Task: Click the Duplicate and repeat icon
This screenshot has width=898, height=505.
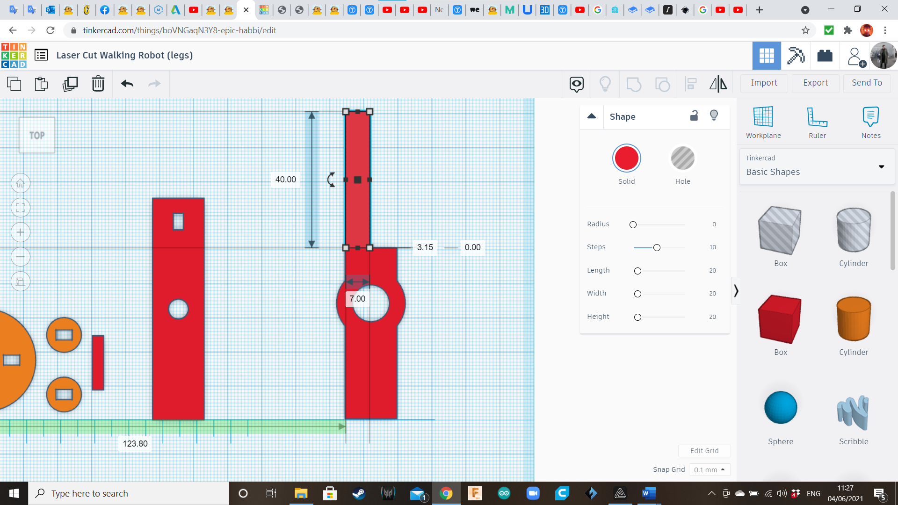Action: click(70, 84)
